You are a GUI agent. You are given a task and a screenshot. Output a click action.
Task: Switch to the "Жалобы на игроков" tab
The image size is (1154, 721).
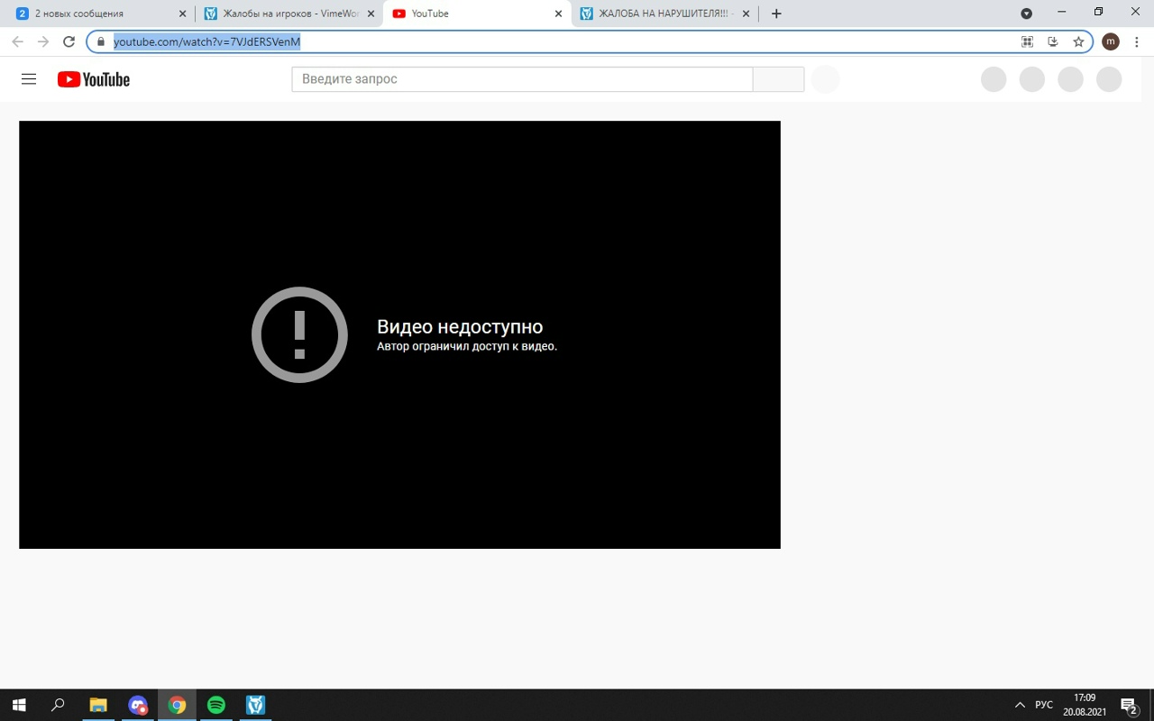pyautogui.click(x=288, y=14)
